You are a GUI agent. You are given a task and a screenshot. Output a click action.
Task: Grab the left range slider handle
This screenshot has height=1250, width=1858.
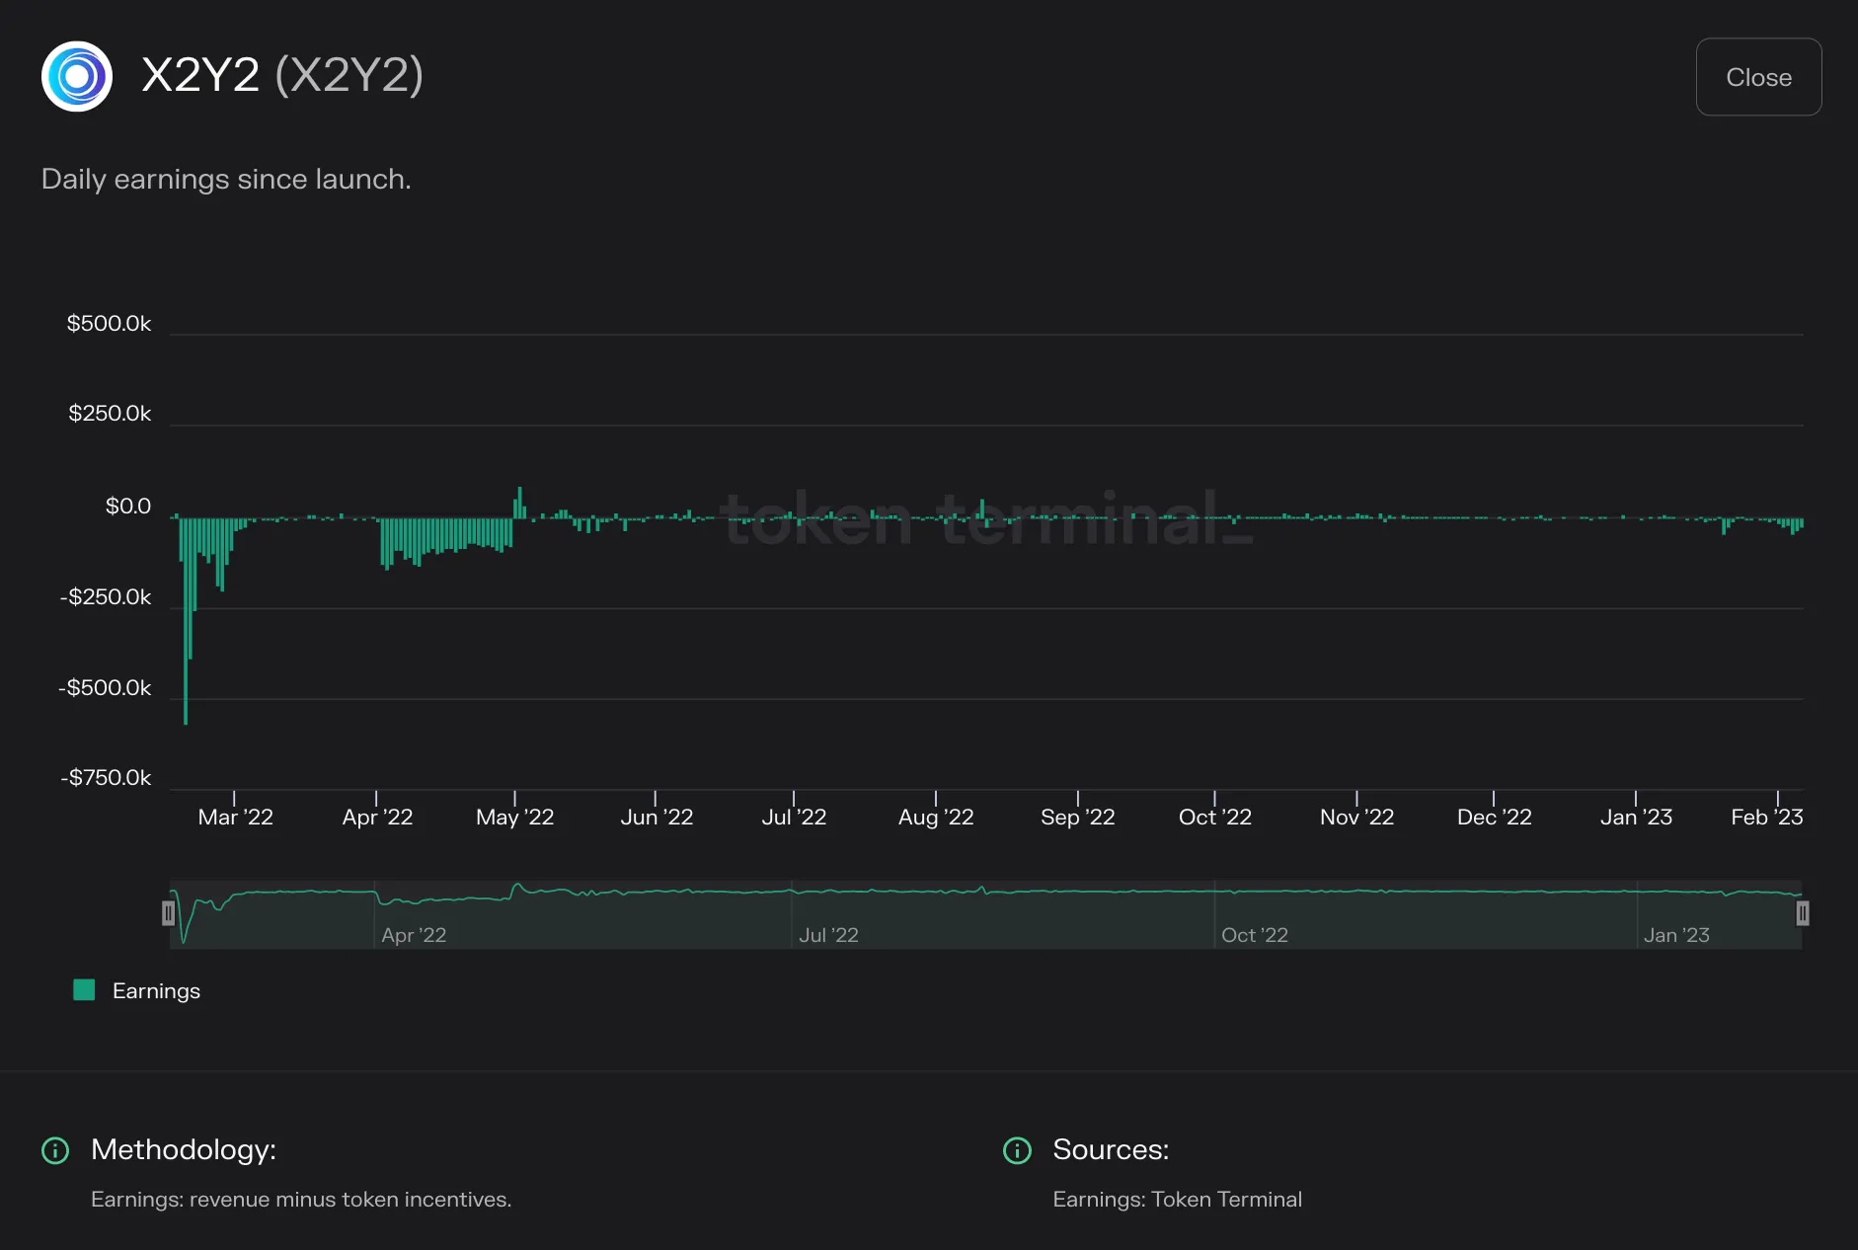click(x=169, y=913)
